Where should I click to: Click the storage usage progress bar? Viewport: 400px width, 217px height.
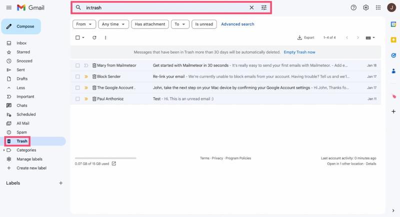tap(105, 158)
